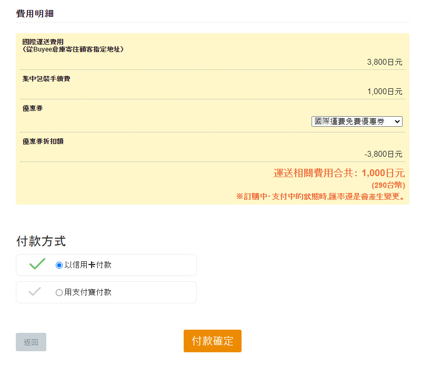Click the 運送相關費用合共 total line

coord(339,173)
